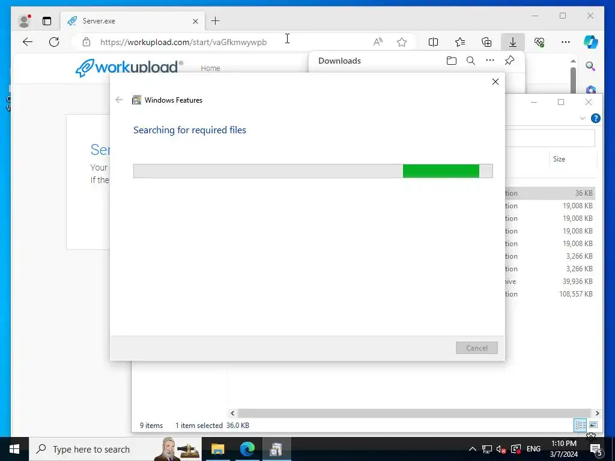Open the taskbar clock and date
Screen dimensions: 615x461
coord(563,449)
